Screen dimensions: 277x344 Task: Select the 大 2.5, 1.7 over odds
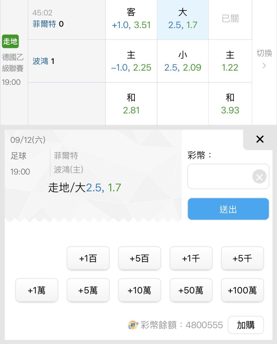click(183, 20)
